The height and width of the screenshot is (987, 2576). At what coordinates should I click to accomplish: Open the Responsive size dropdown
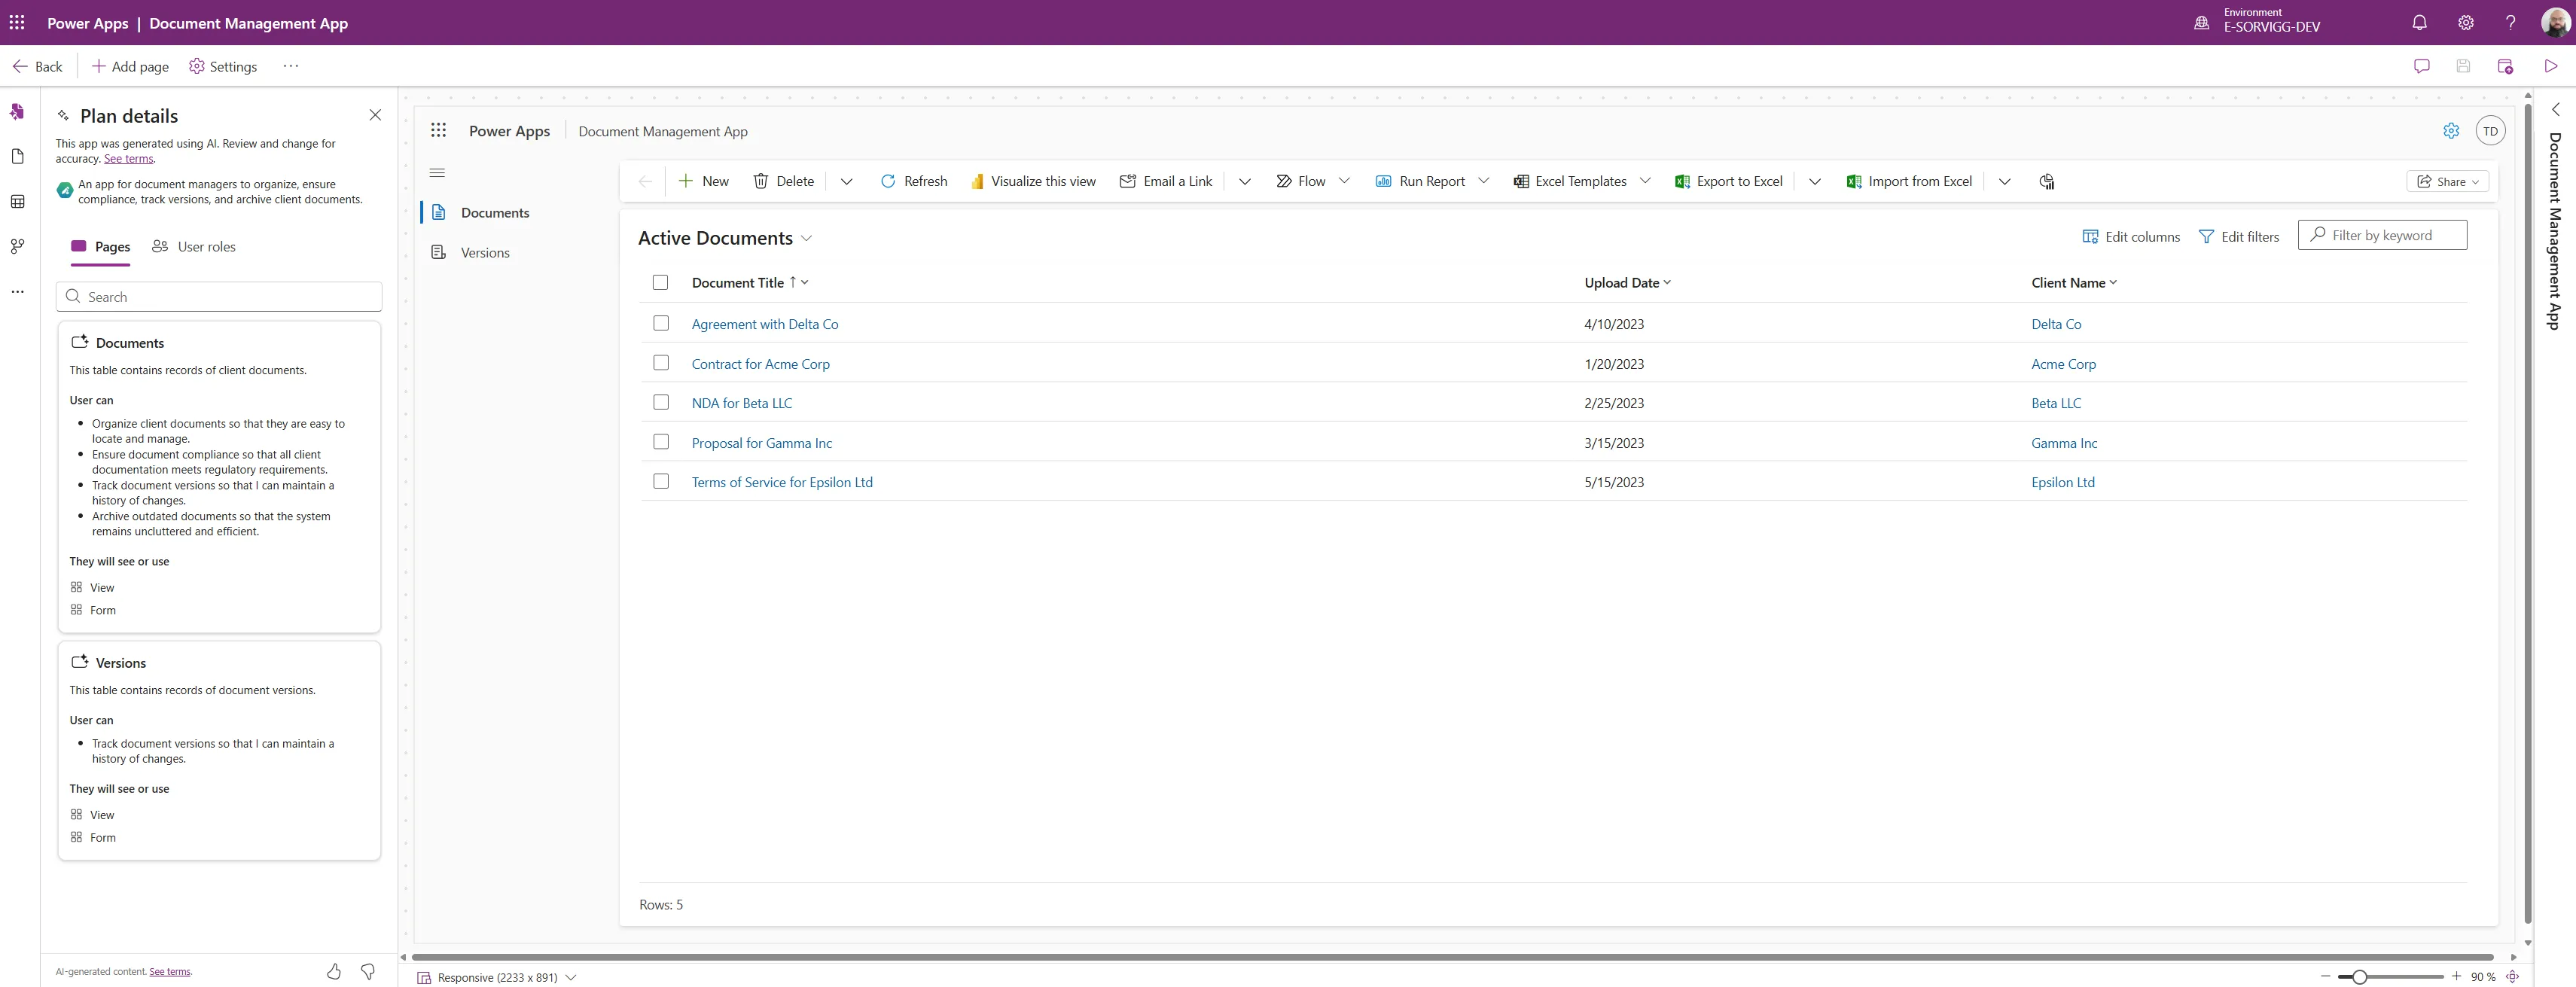(x=571, y=977)
